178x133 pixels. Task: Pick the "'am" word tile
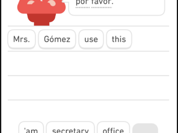pos(31,128)
